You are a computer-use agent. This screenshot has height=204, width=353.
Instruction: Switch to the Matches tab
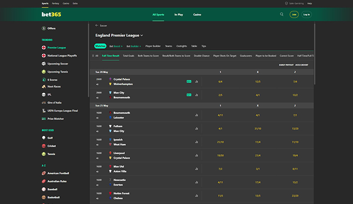(x=100, y=46)
